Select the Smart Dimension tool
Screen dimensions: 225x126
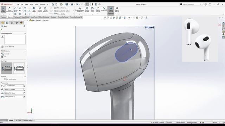pos(9,10)
